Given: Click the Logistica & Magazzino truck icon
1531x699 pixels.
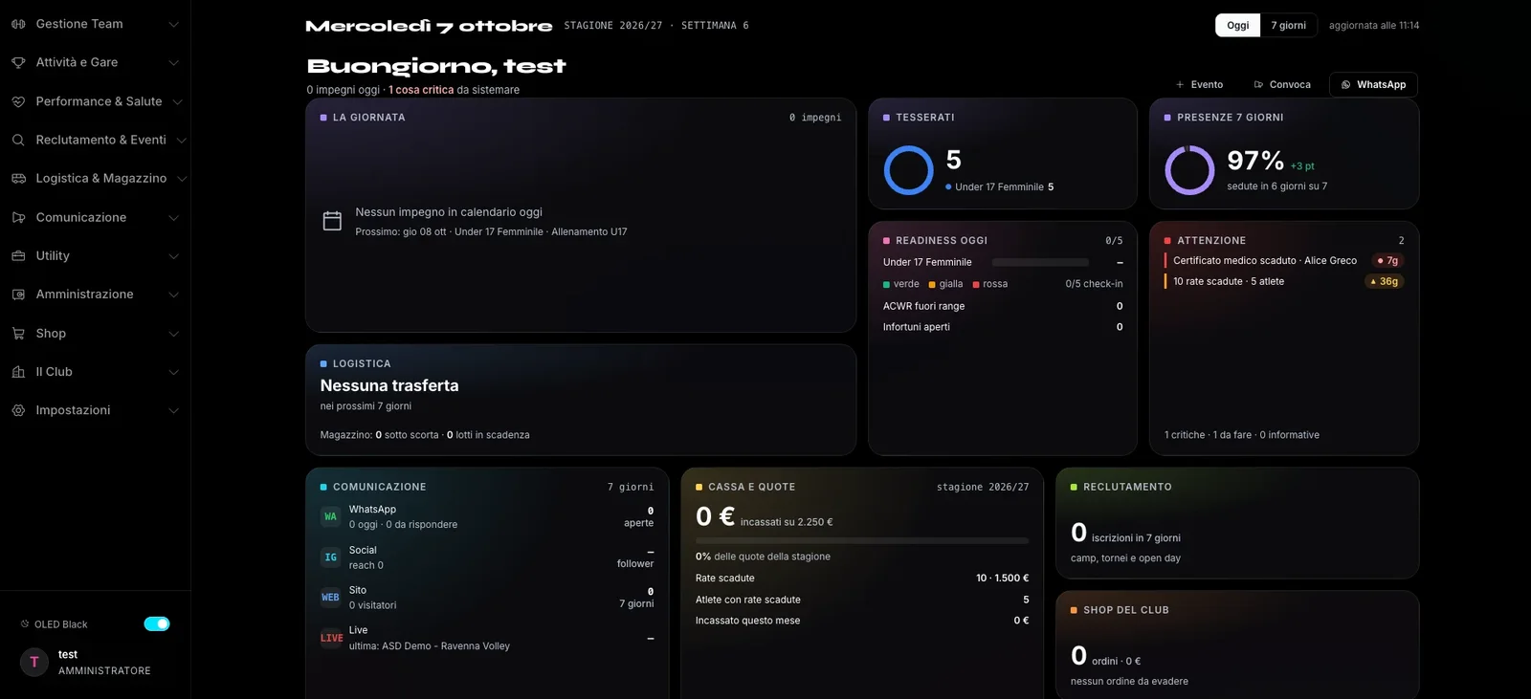Looking at the screenshot, I should click(18, 178).
